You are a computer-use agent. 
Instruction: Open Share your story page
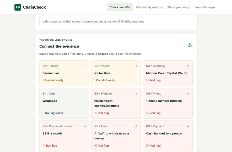(178, 7)
